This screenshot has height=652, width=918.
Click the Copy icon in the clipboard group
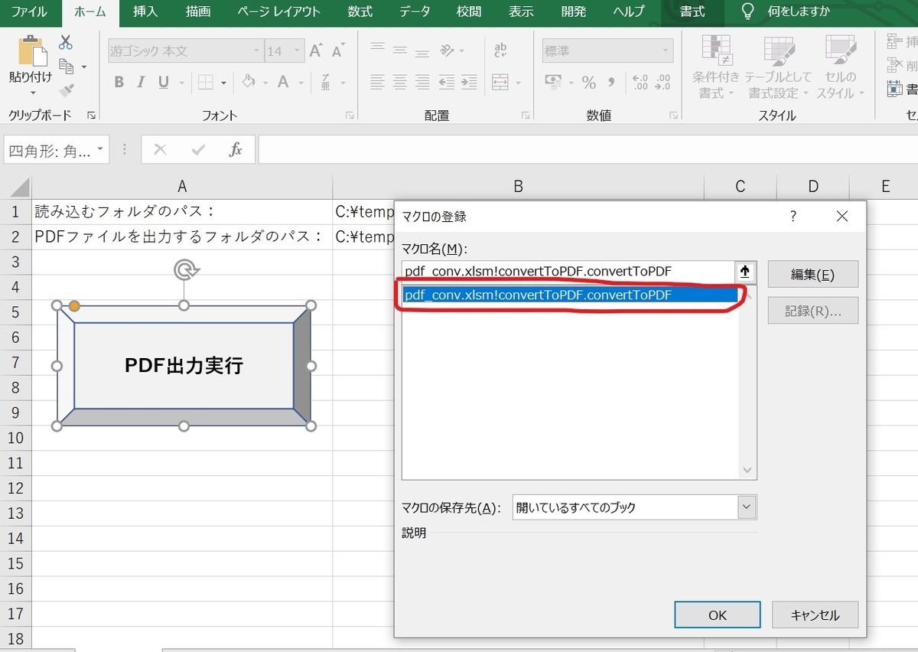(x=64, y=66)
